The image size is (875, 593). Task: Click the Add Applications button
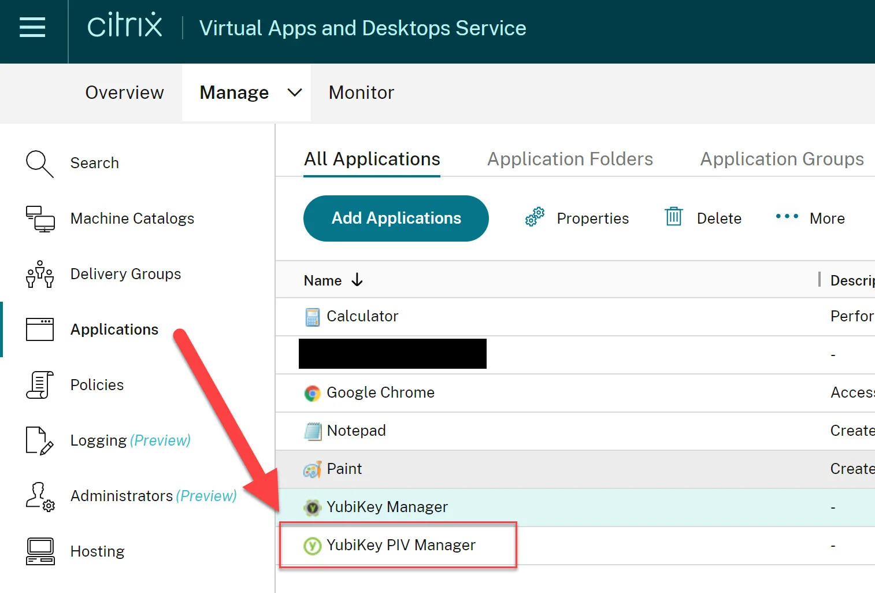pos(396,218)
